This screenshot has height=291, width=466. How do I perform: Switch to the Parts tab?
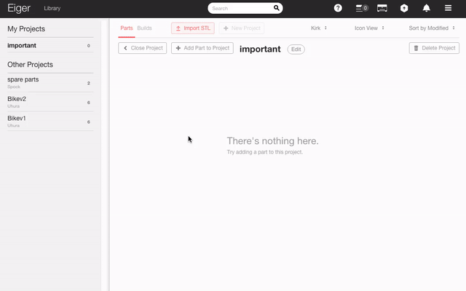tap(127, 28)
